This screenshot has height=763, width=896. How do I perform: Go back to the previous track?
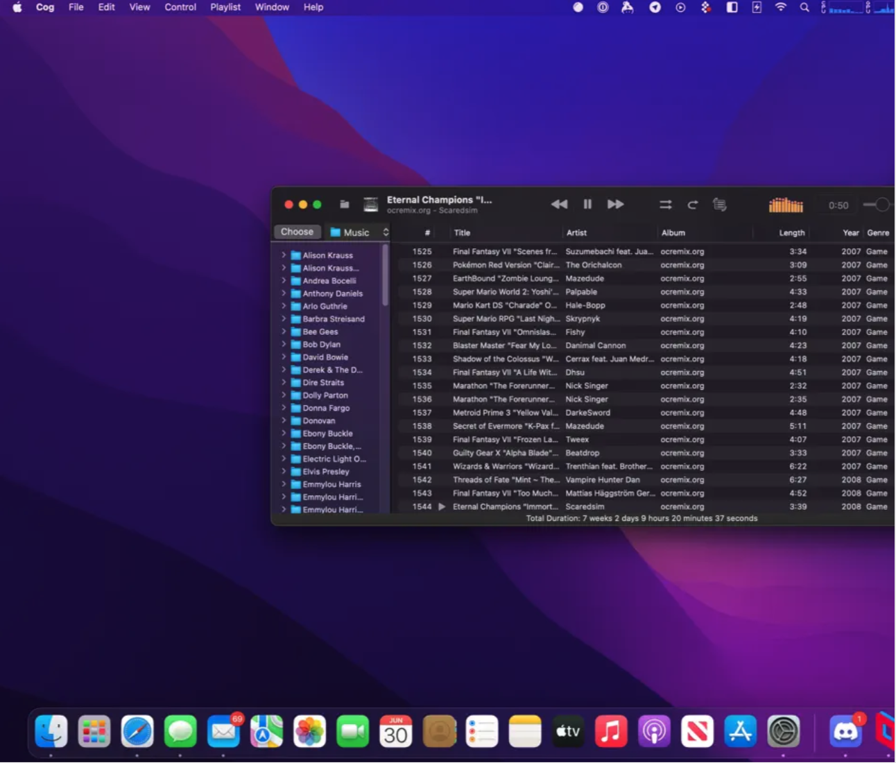(559, 205)
